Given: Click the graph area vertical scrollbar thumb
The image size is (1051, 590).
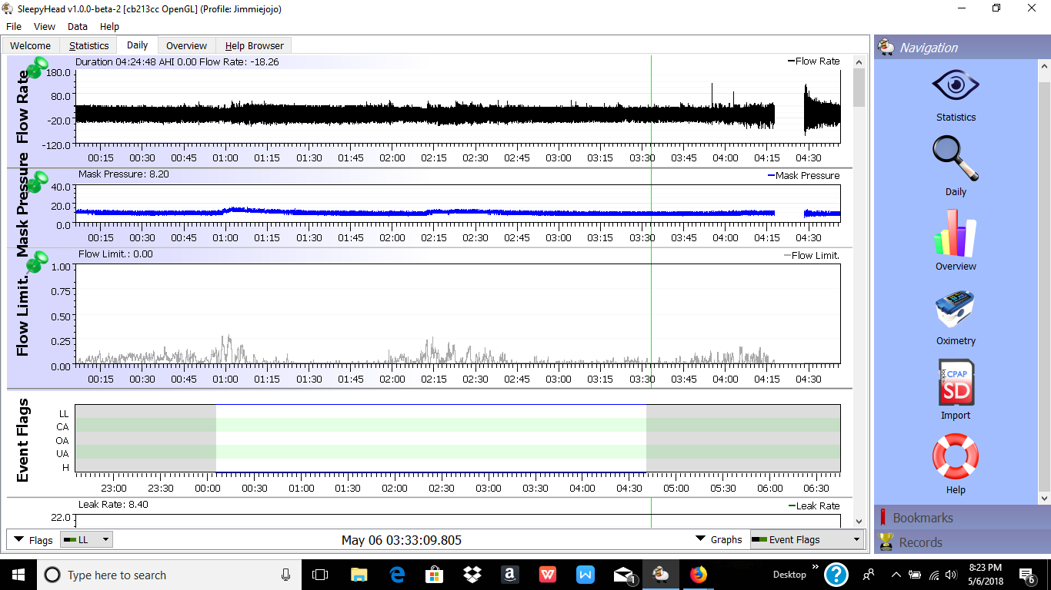Looking at the screenshot, I should pos(859,87).
